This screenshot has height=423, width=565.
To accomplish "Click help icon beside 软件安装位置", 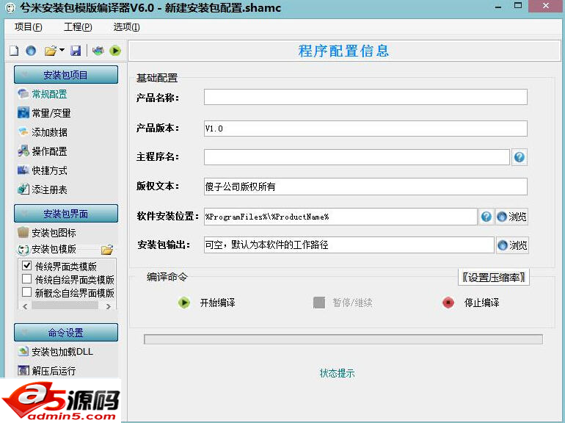I will [486, 217].
